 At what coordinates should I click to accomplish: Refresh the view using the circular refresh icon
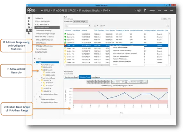point(139,11)
